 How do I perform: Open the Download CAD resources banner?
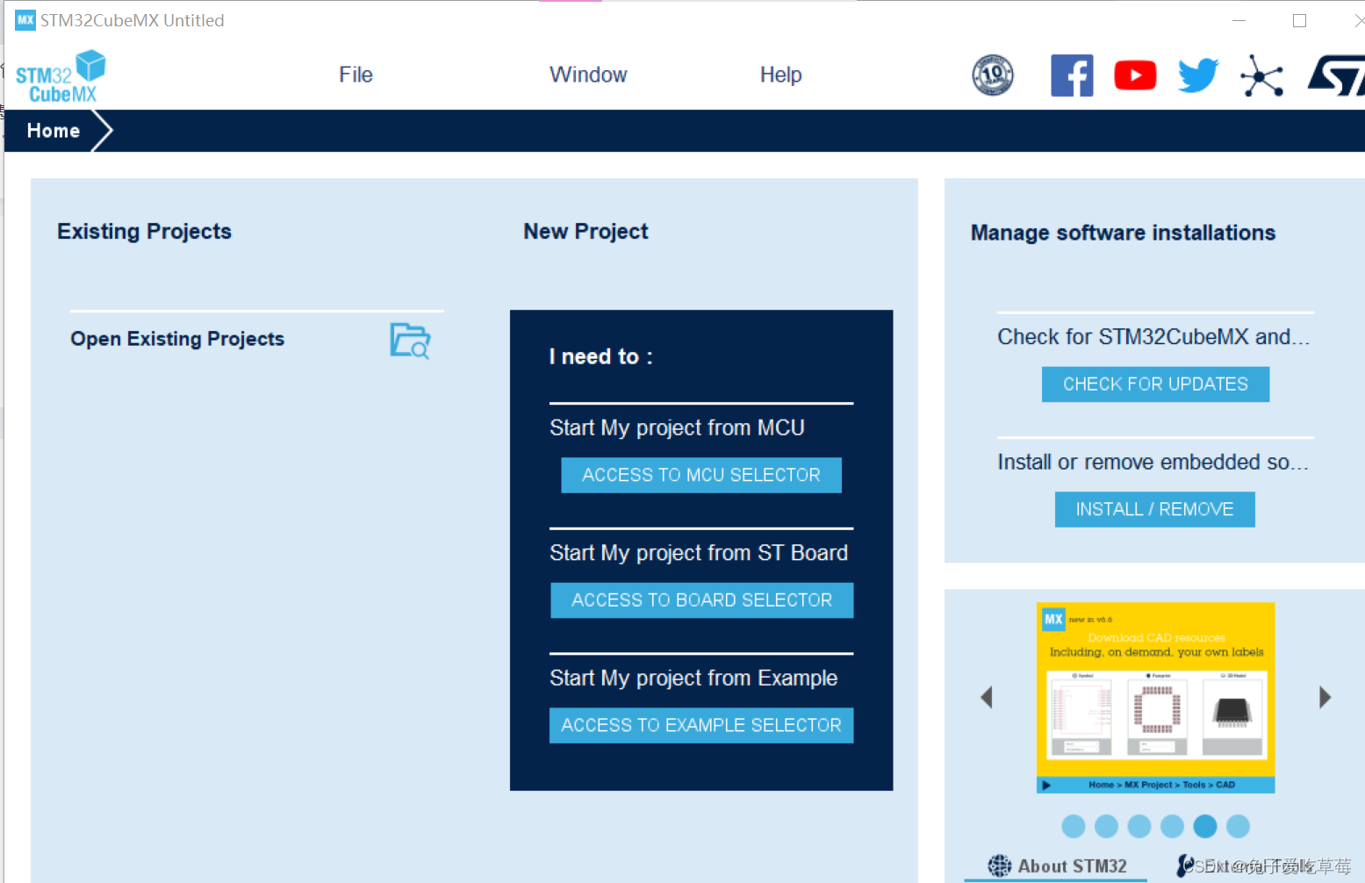coord(1155,698)
